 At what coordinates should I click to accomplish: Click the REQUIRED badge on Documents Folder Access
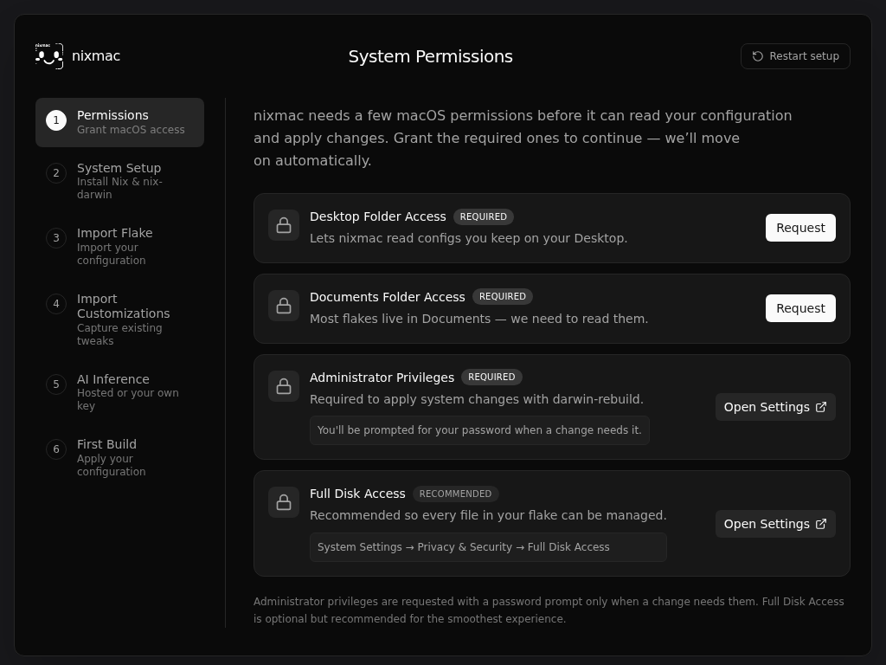pos(503,296)
